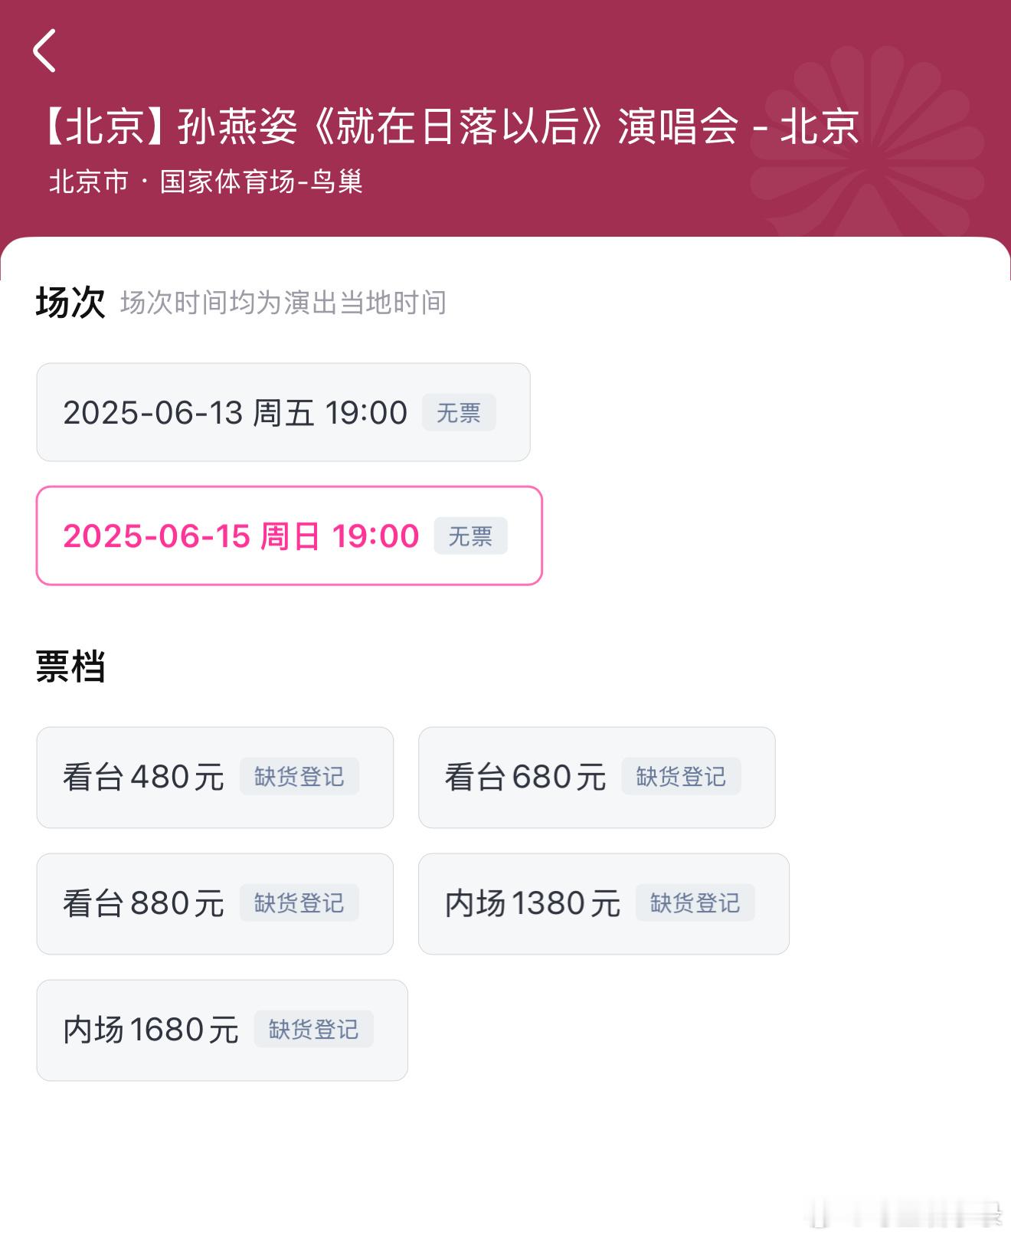Click 缺货登记 next to 内场1680元
This screenshot has width=1011, height=1238.
[314, 1030]
